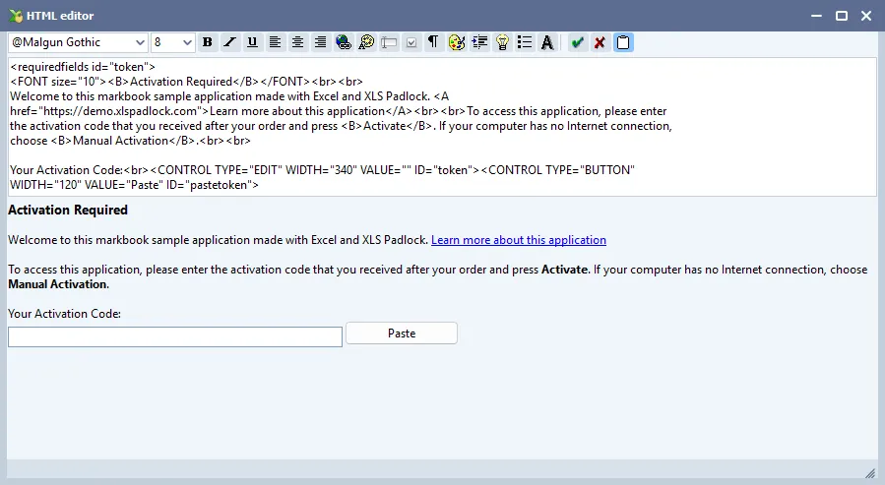
Task: Insert bulleted list
Action: click(525, 42)
